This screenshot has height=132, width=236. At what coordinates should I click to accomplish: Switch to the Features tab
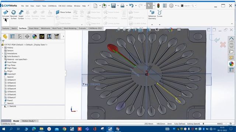6,28
